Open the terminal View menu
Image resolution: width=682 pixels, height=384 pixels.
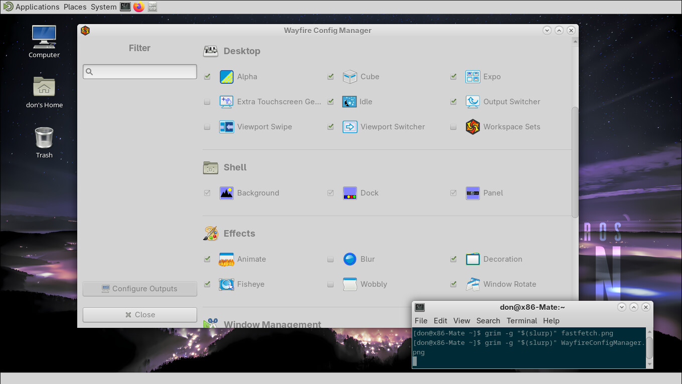click(x=462, y=321)
